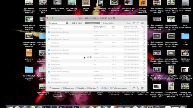Click Reveal in Finder magnifier on hovered row
The height and width of the screenshot is (108, 193).
pos(90,57)
